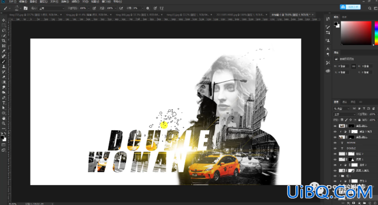Select the Pen tool

coord(4,98)
